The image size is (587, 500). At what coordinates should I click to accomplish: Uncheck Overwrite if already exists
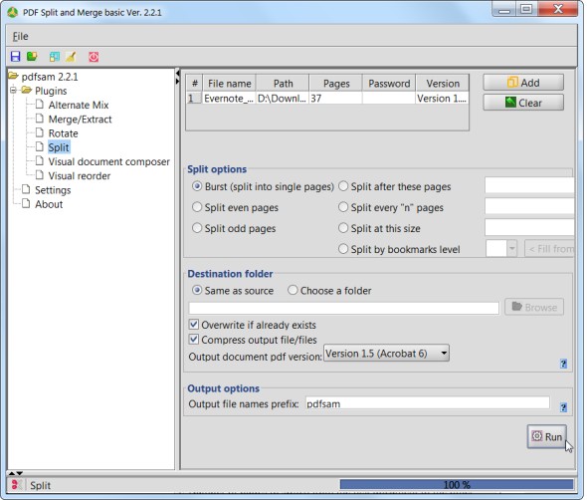194,325
